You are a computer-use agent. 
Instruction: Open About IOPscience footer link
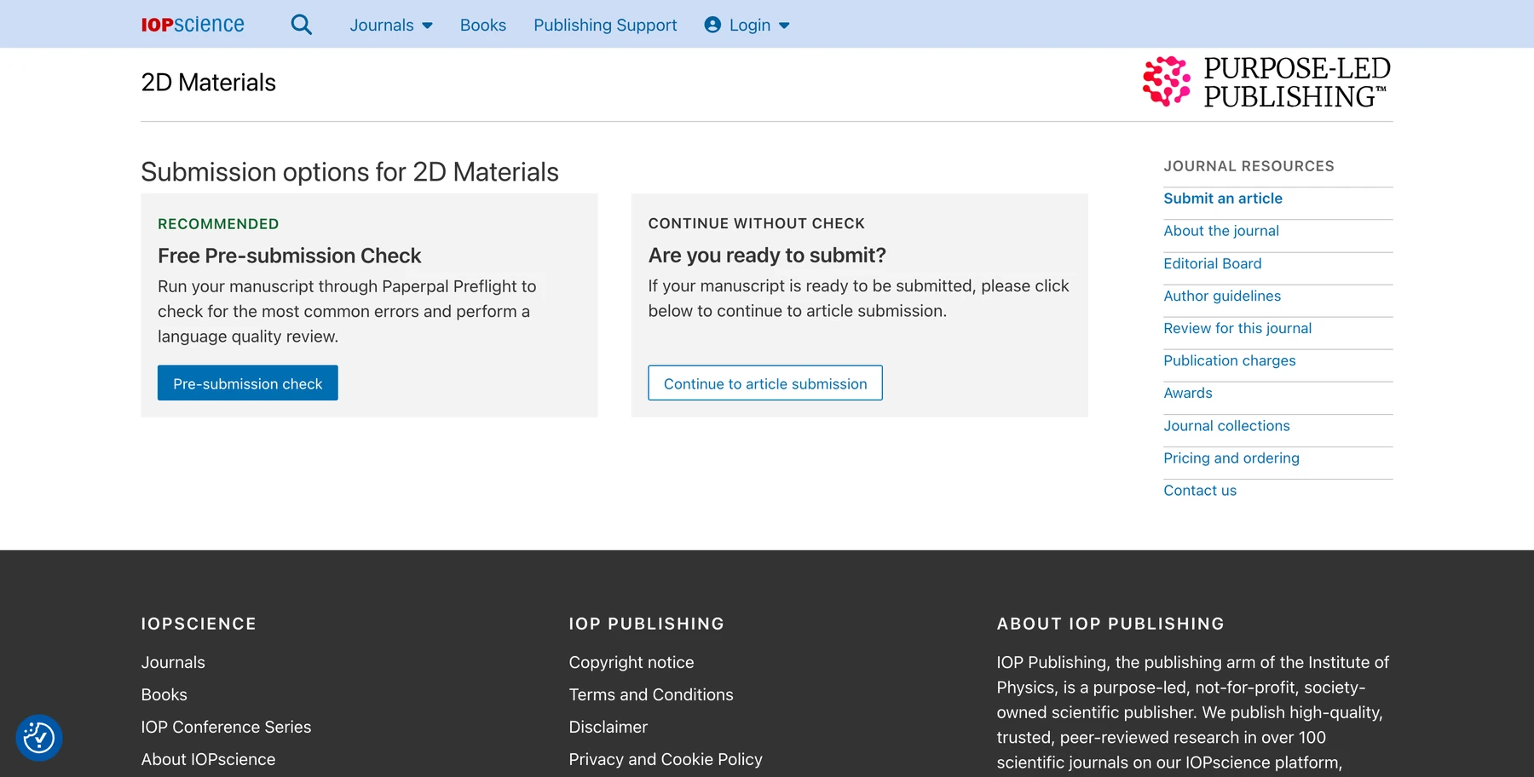click(208, 759)
